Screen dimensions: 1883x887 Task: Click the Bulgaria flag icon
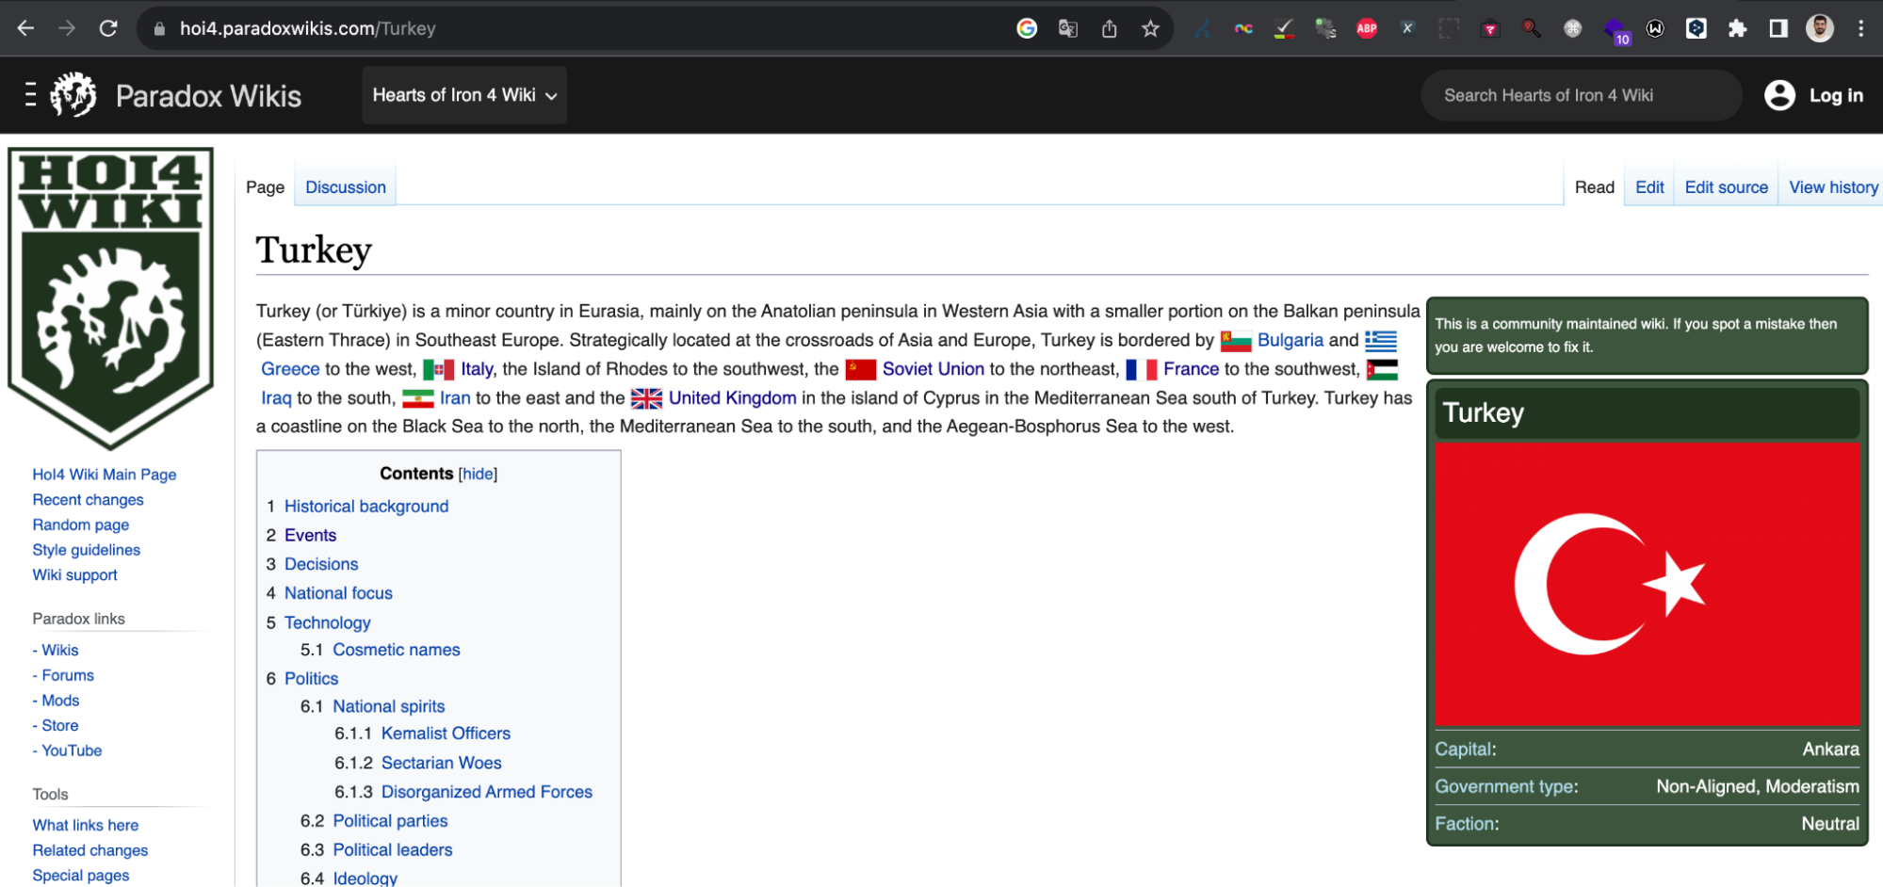click(1235, 341)
